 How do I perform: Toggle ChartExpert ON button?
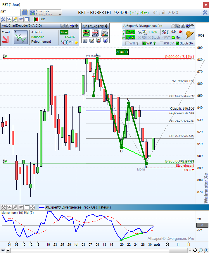[86, 33]
